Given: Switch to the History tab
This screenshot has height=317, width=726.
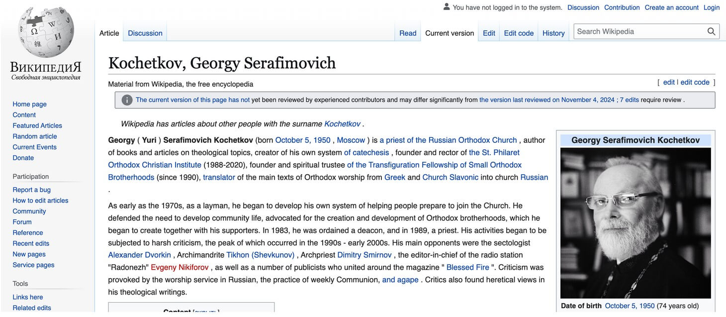Looking at the screenshot, I should 553,33.
